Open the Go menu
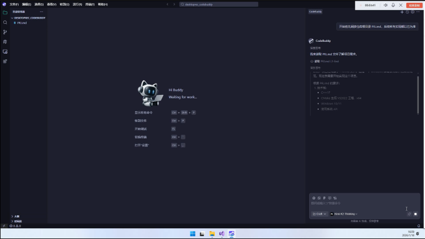 64,5
